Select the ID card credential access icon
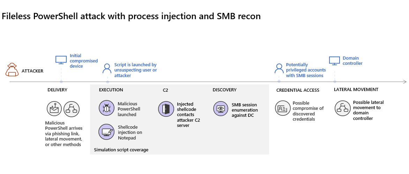Image resolution: width=409 pixels, height=174 pixels. pyautogui.click(x=283, y=108)
